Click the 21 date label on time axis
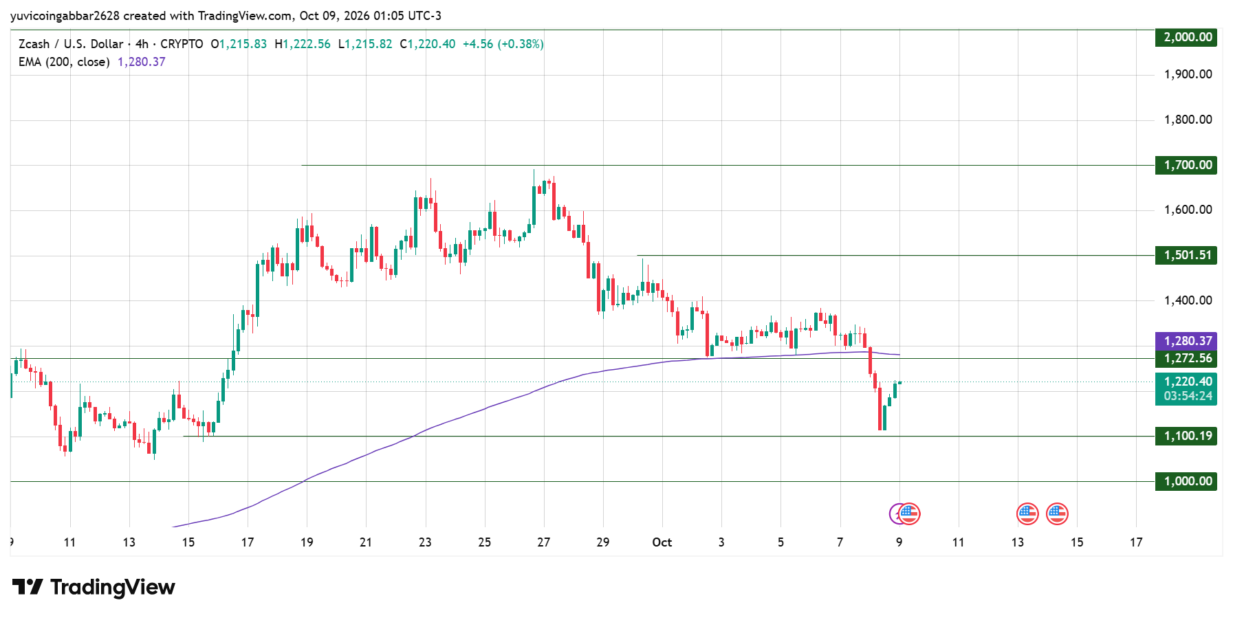 coord(366,542)
